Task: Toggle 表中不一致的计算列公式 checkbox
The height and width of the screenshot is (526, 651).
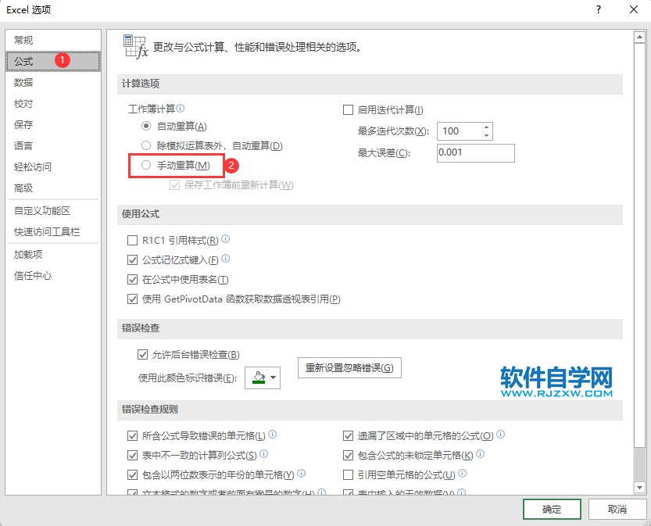Action: (x=132, y=456)
